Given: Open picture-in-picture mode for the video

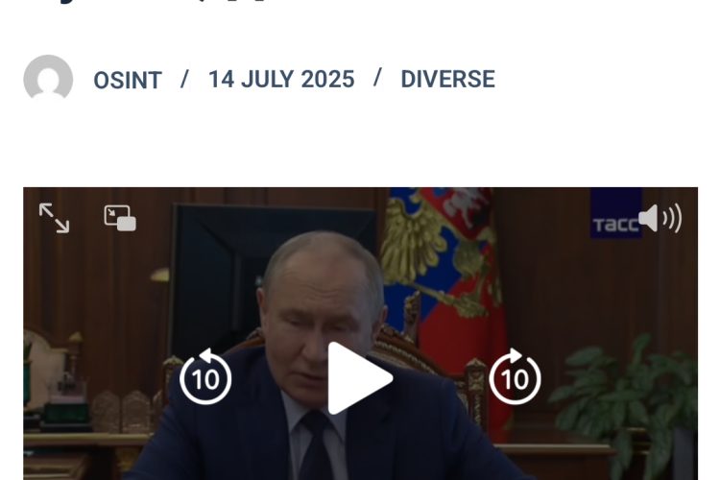Looking at the screenshot, I should [120, 218].
